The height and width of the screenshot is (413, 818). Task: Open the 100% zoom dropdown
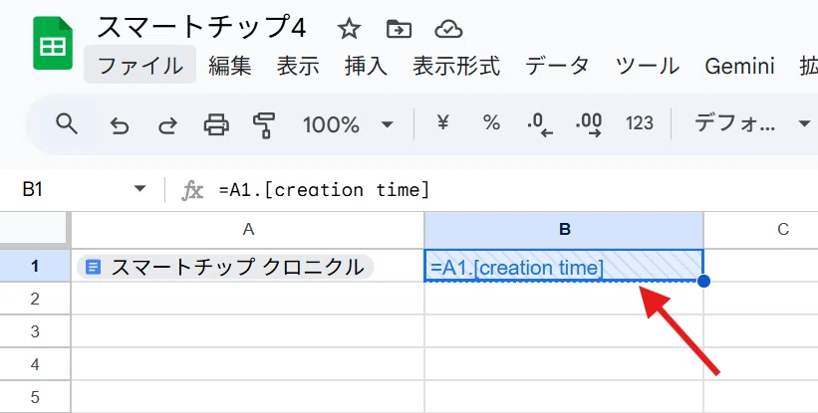[348, 124]
